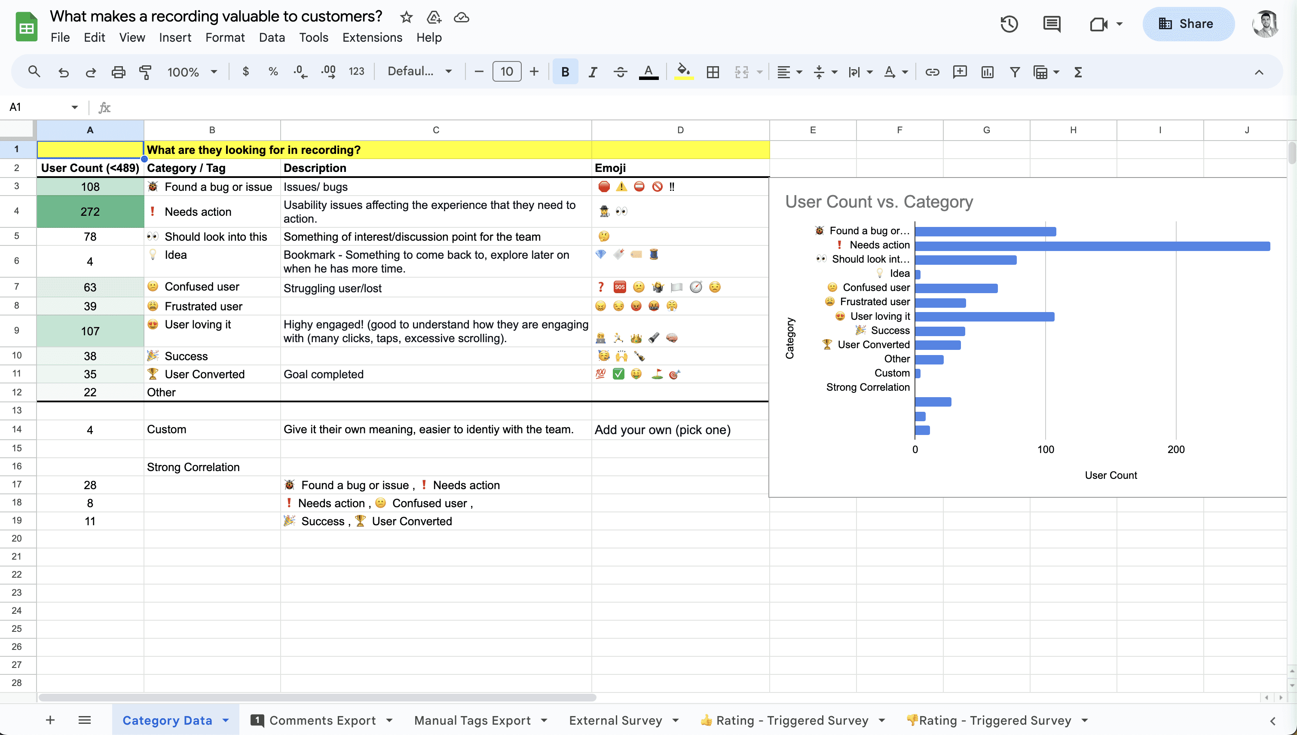Open the text color picker
1297x735 pixels.
coord(648,72)
